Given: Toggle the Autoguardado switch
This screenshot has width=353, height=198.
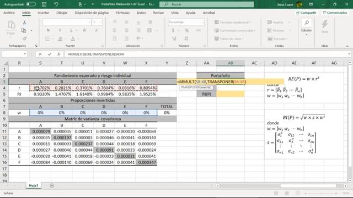Looking at the screenshot, I should point(31,4).
